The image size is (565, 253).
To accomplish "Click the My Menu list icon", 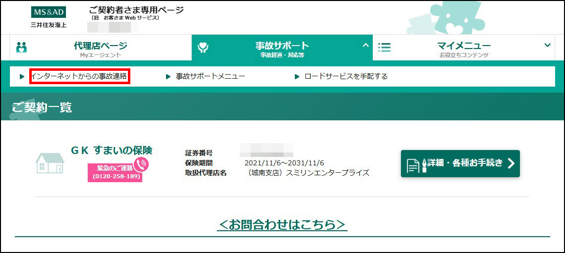I will [x=384, y=48].
